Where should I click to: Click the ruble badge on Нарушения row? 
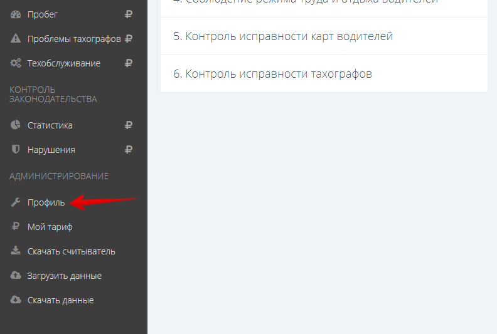pyautogui.click(x=129, y=149)
